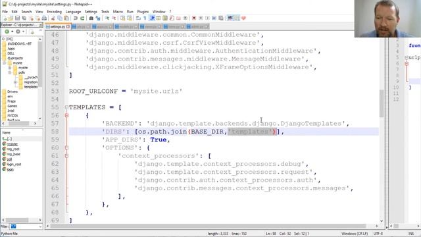Select the Drivers folder in tree
Screen dimensions: 421x237
[x=12, y=92]
